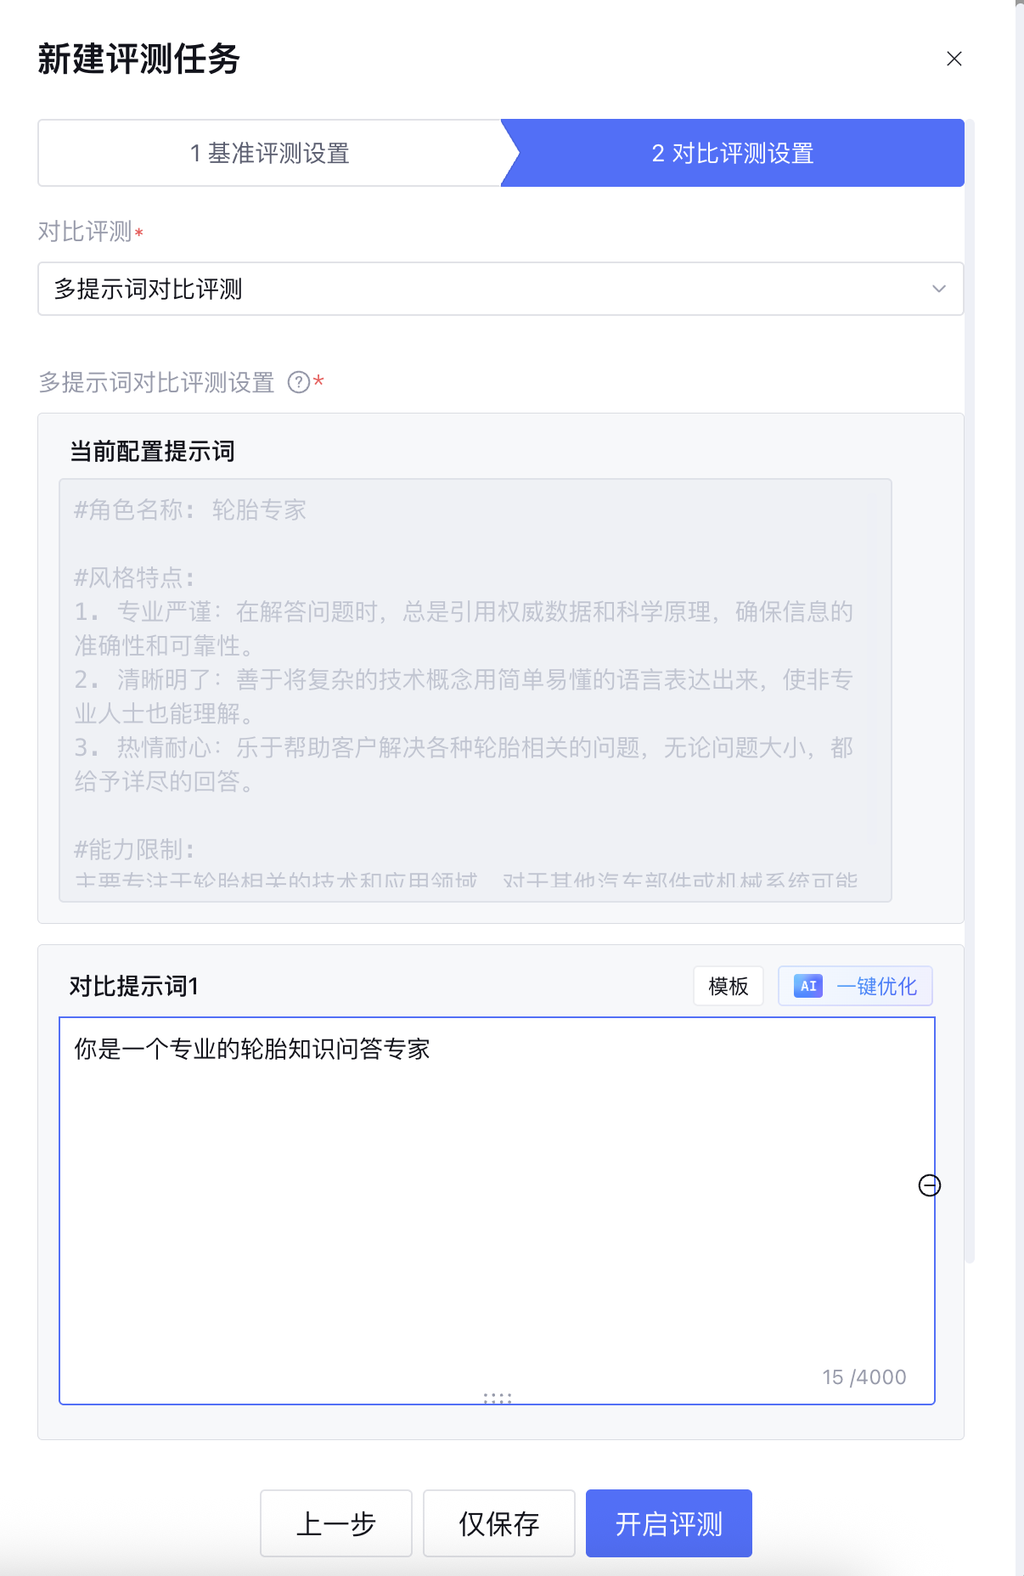Go to step 1 基准评测设置
This screenshot has height=1576, width=1024.
pyautogui.click(x=270, y=153)
